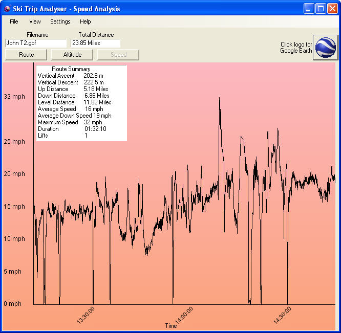This screenshot has height=333, width=341.
Task: Click the Route Summary heading in info box
Action: point(71,69)
